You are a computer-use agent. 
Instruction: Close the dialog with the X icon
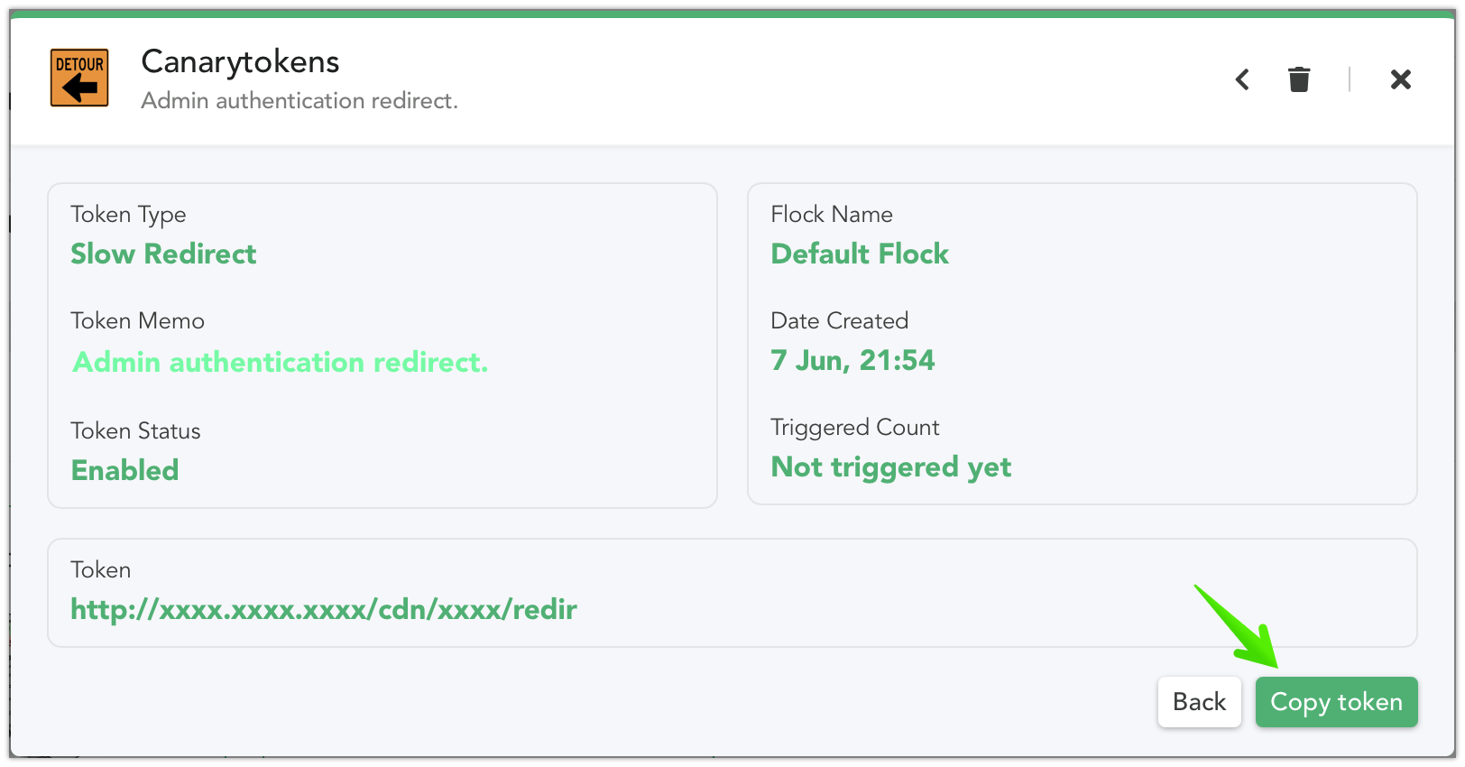click(1400, 79)
